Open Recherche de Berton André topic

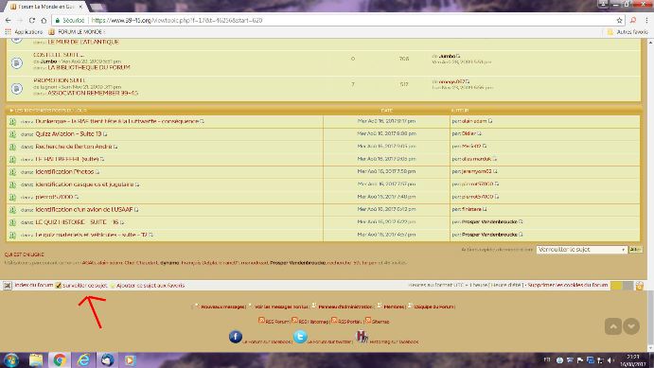pyautogui.click(x=74, y=147)
